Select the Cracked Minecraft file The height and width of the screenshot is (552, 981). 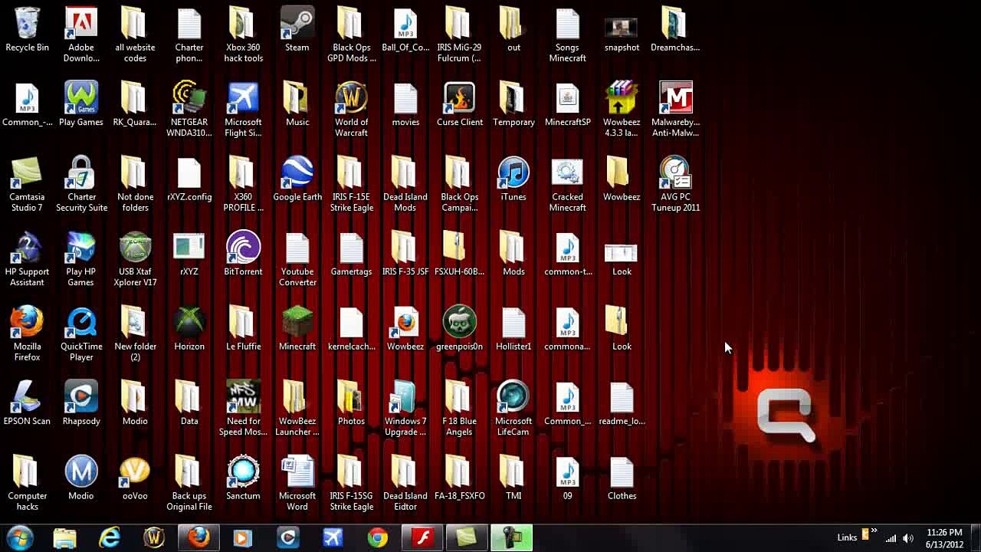point(568,184)
